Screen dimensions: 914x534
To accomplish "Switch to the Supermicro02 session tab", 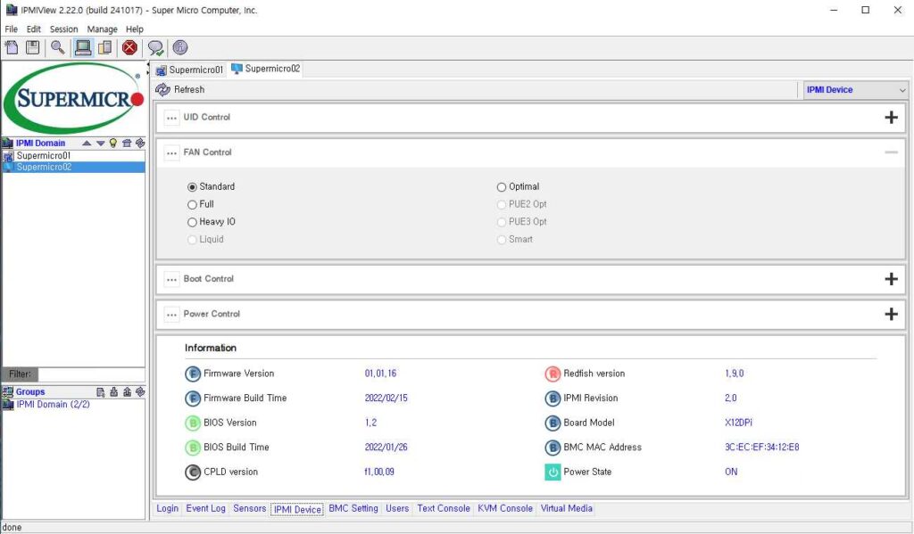I will click(266, 69).
